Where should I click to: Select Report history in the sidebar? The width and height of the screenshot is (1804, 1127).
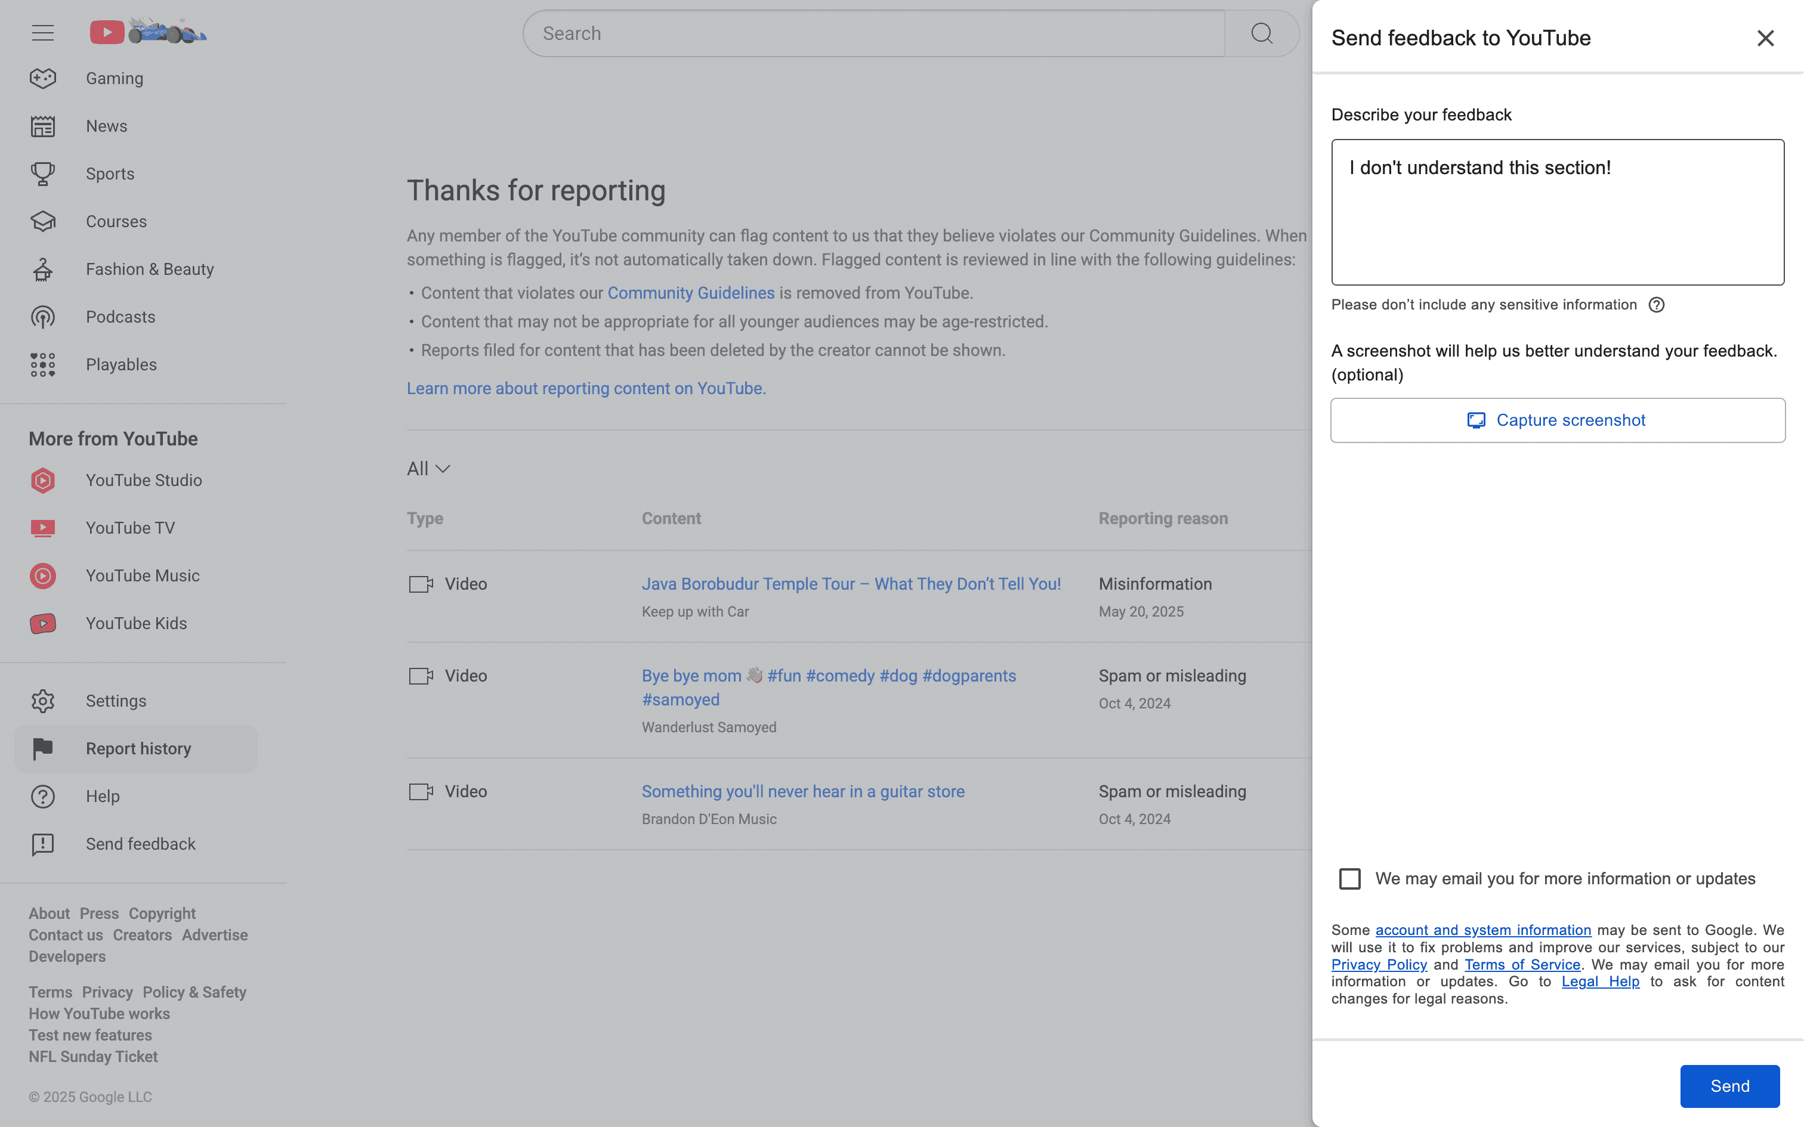[x=138, y=748]
